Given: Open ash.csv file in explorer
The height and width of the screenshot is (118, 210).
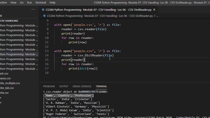Looking at the screenshot, I should [x=4, y=73].
